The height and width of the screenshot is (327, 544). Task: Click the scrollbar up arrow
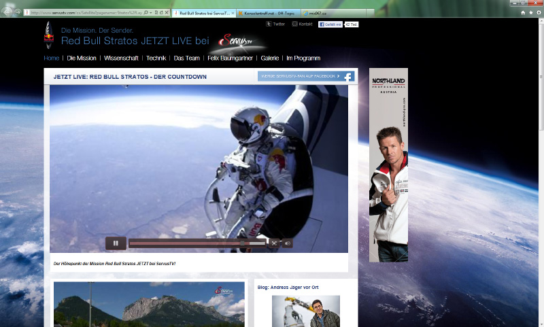[x=541, y=21]
